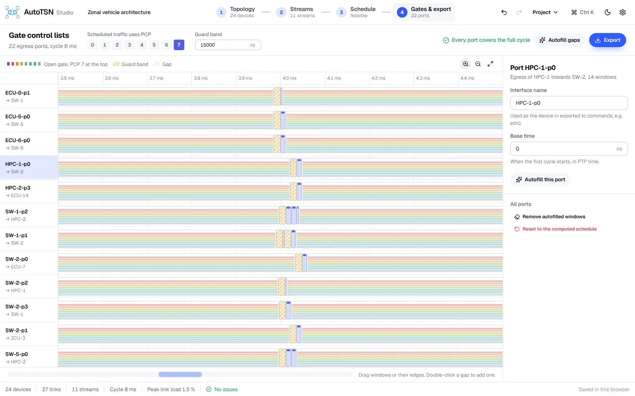Go to the Streams step
Image resolution: width=635 pixels, height=396 pixels.
pyautogui.click(x=296, y=12)
